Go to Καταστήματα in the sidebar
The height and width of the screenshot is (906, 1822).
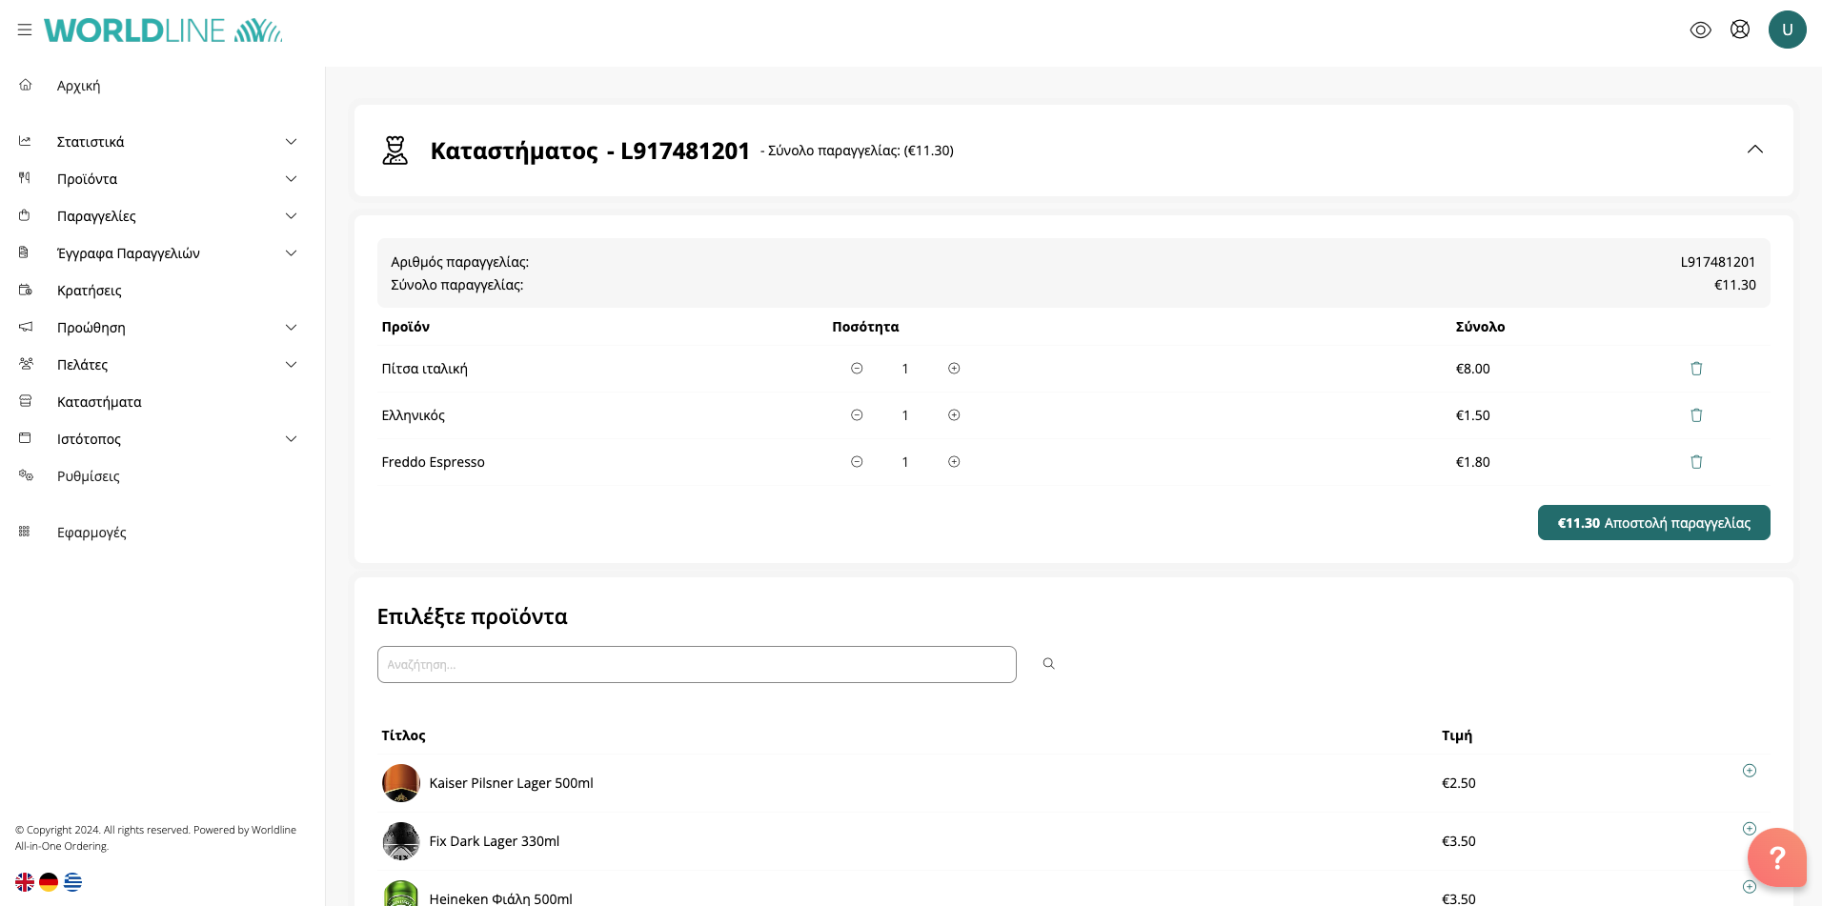pos(99,402)
